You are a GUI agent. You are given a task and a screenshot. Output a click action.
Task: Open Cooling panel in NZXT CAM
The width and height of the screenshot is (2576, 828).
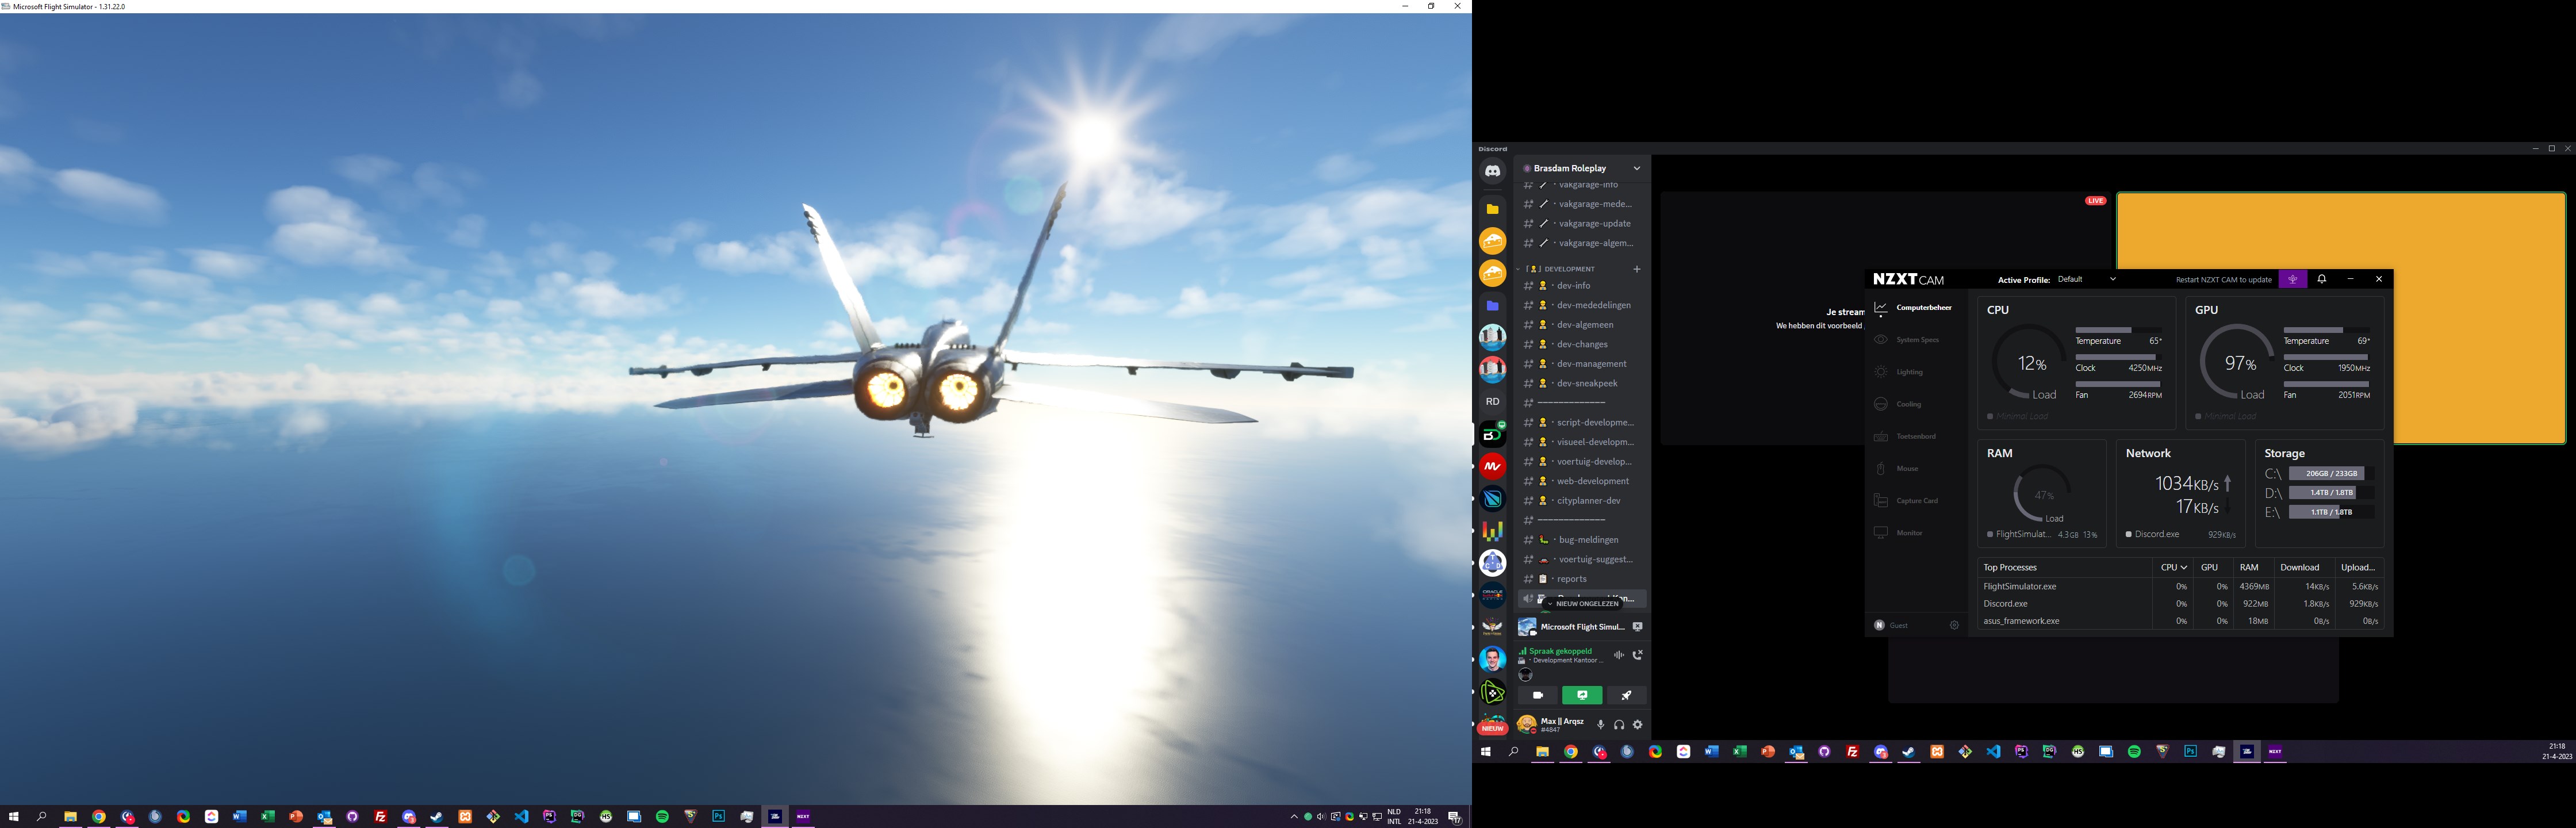click(1908, 404)
